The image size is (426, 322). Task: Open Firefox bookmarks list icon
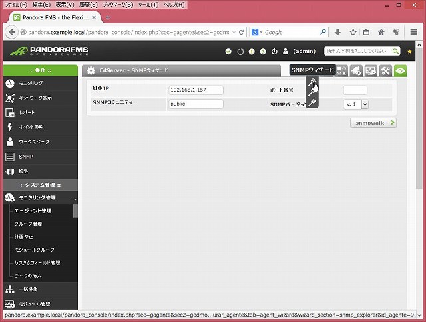(366, 32)
